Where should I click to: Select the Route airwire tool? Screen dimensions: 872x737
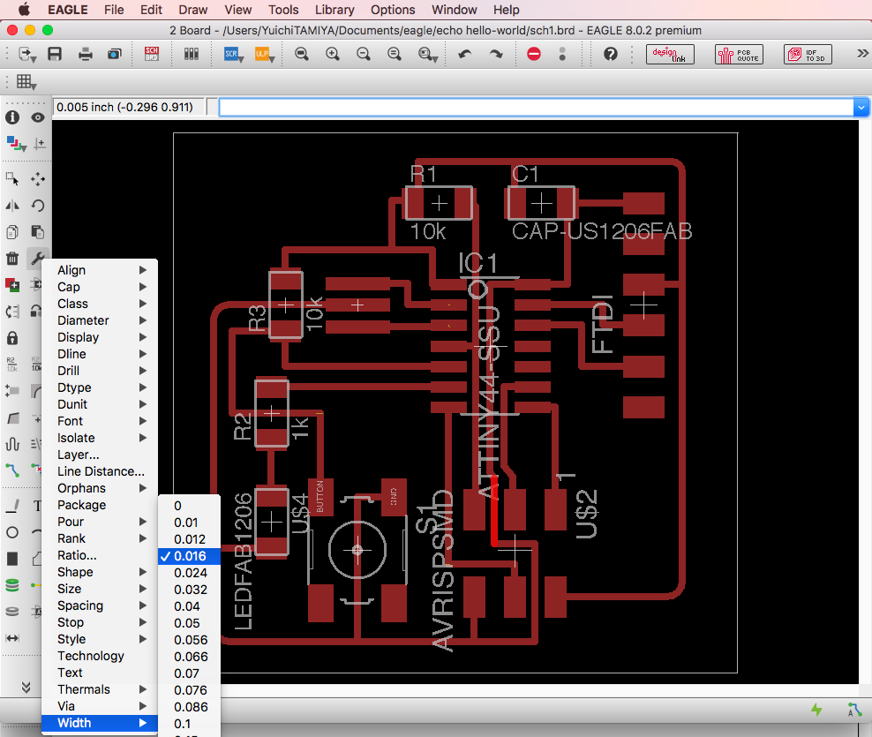pyautogui.click(x=12, y=470)
